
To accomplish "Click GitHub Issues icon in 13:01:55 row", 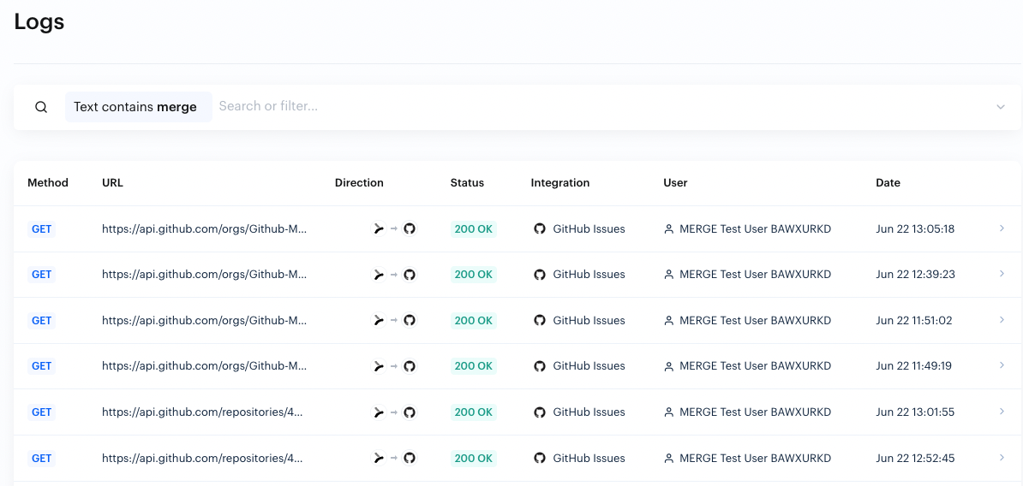I will [540, 412].
